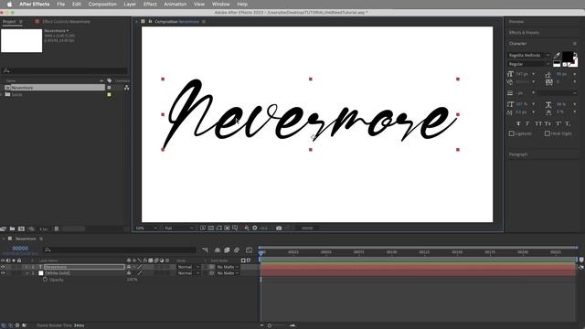Toggle the Faux Italic button
The width and height of the screenshot is (585, 329).
[x=527, y=123]
